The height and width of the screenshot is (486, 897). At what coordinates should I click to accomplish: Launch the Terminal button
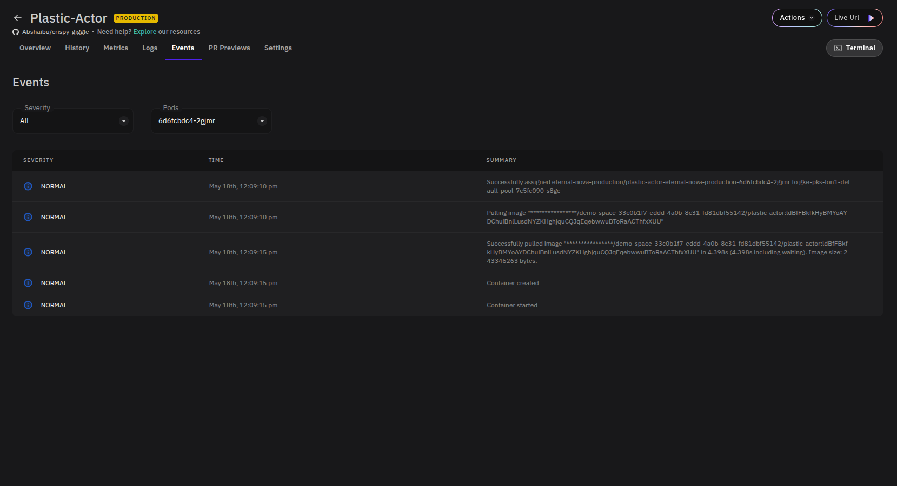(854, 48)
